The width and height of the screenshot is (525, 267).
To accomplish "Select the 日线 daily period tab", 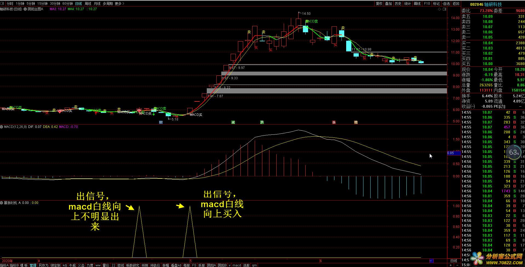I will [x=79, y=4].
